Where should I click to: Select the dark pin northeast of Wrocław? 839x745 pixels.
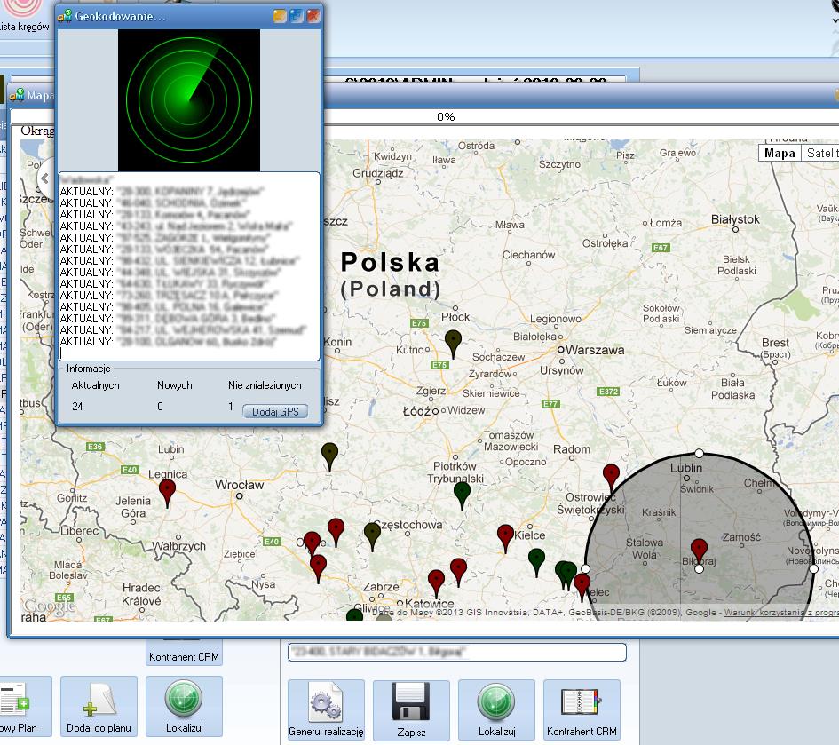click(329, 456)
